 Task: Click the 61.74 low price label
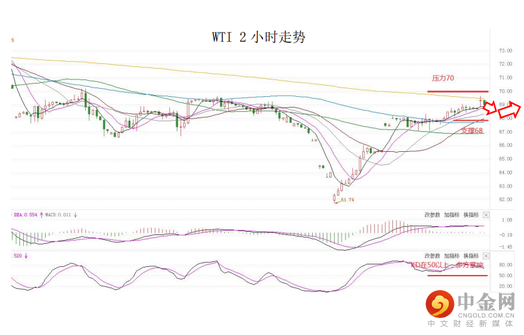(x=347, y=200)
